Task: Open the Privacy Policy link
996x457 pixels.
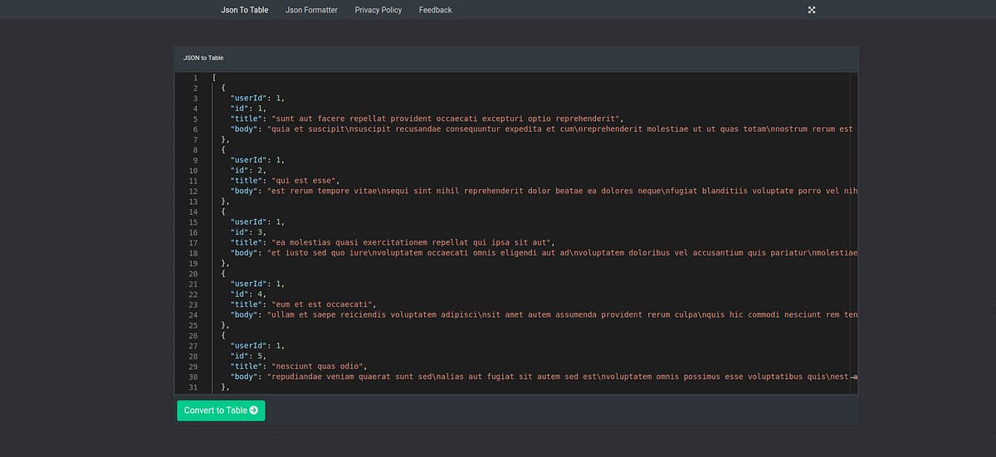Action: [378, 10]
